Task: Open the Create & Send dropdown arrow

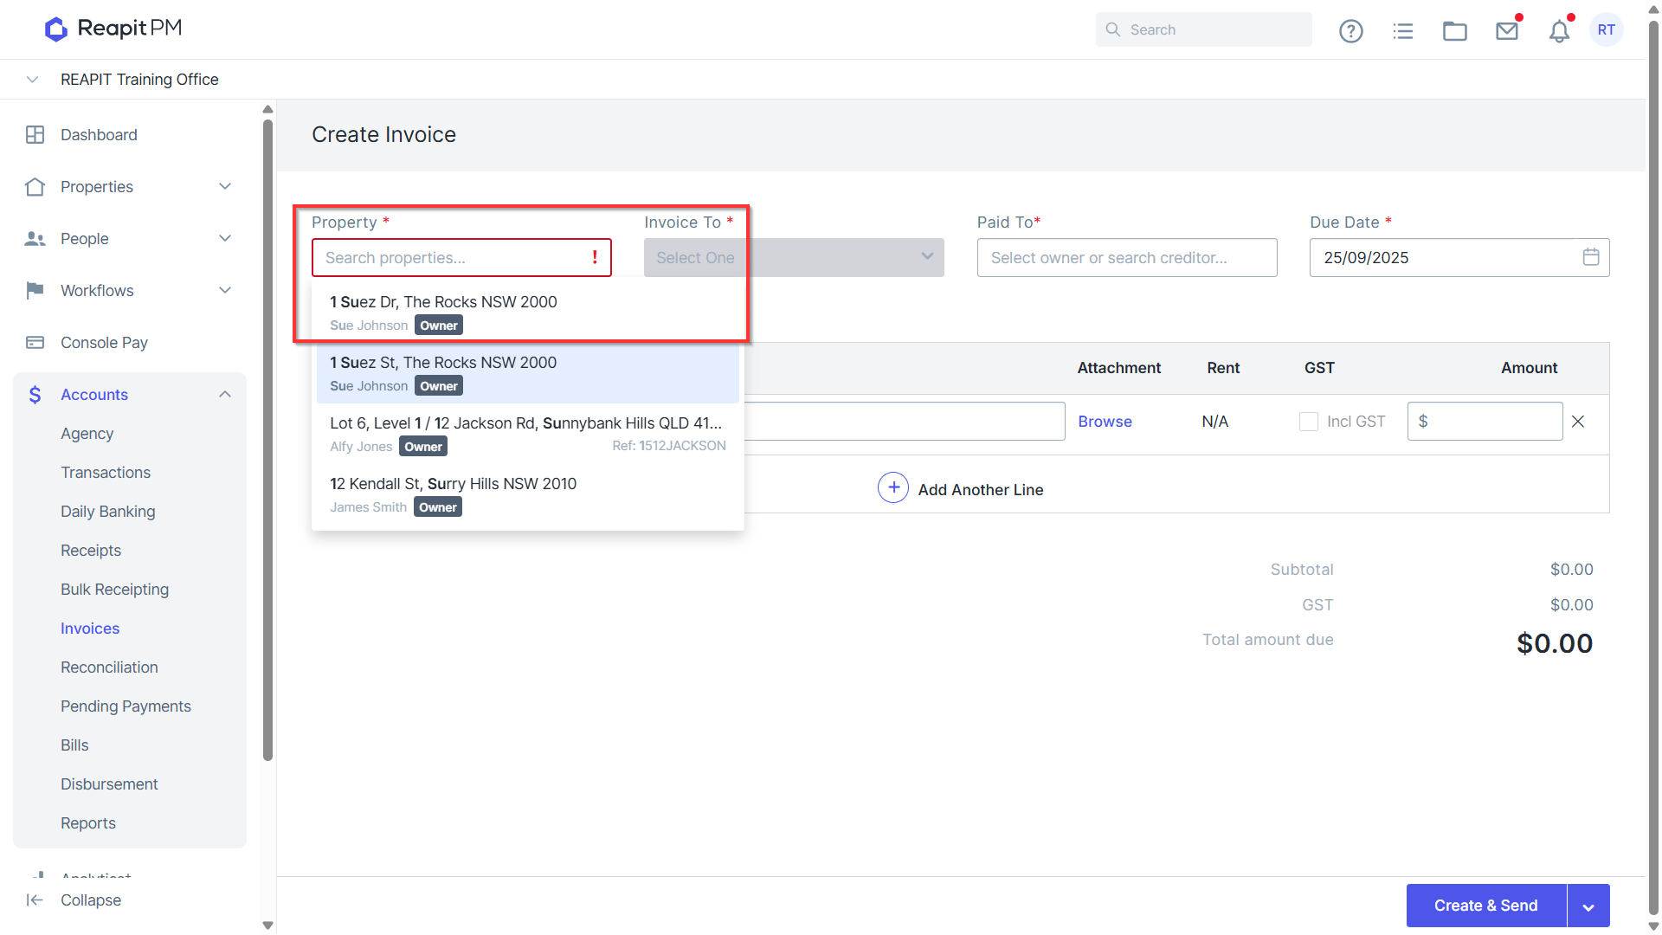Action: (1588, 906)
